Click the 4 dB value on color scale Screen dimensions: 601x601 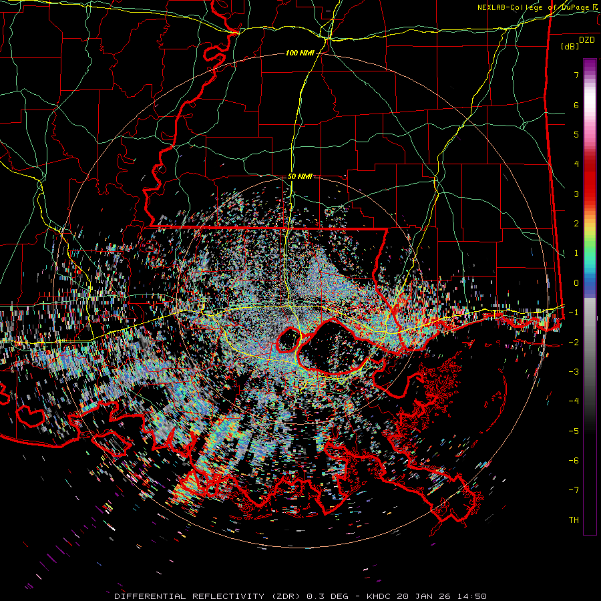[576, 164]
